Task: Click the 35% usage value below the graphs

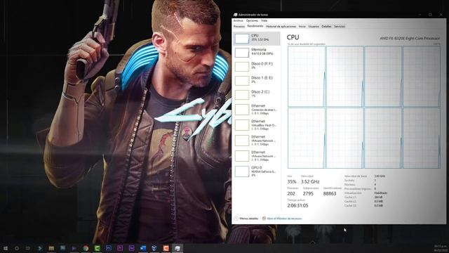Action: (x=292, y=181)
